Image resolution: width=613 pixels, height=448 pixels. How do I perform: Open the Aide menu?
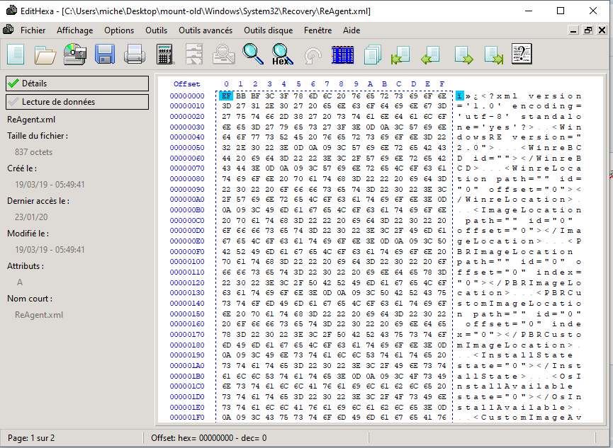pos(352,30)
